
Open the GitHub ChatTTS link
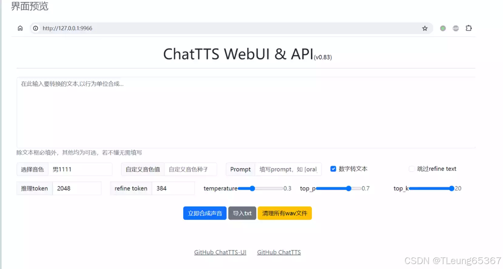(x=279, y=252)
